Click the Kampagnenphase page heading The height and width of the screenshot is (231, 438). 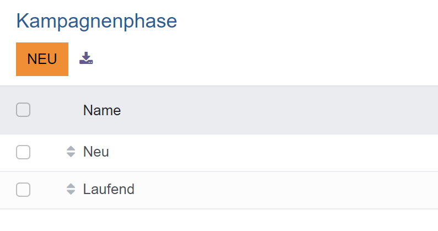click(x=97, y=21)
